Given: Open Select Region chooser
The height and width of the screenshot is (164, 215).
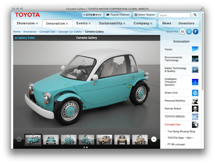Looking at the screenshot, I should pyautogui.click(x=144, y=15).
